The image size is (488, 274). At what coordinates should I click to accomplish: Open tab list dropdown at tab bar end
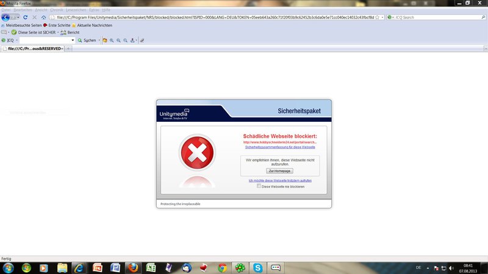click(x=486, y=49)
